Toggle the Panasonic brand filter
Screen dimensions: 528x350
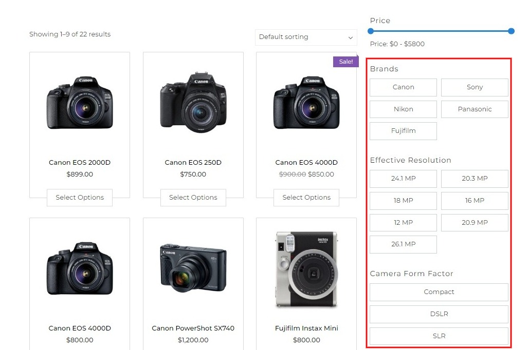click(475, 109)
